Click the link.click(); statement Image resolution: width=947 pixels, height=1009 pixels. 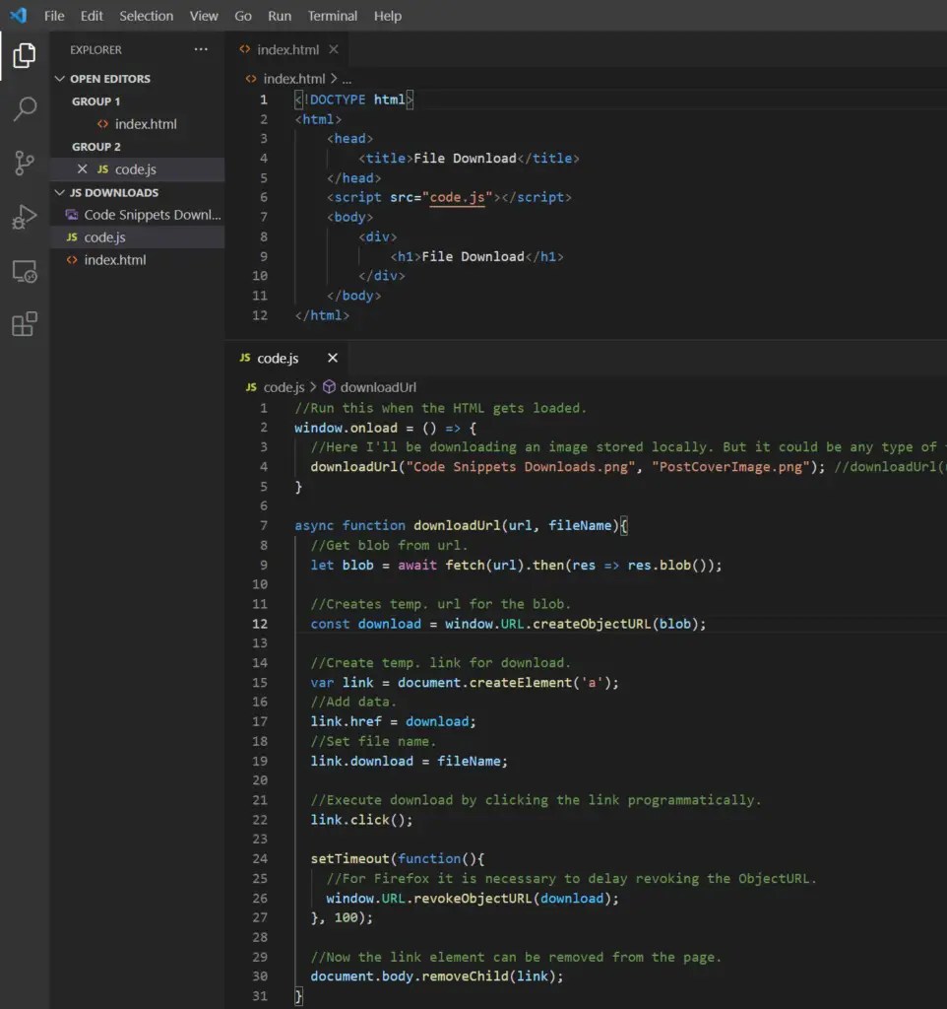click(x=361, y=820)
